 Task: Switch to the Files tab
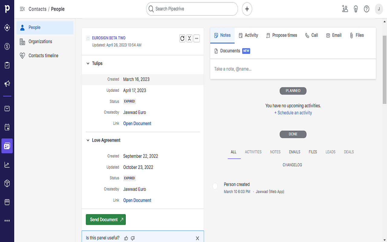pyautogui.click(x=357, y=35)
